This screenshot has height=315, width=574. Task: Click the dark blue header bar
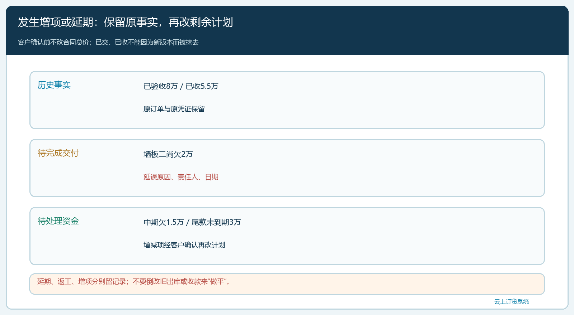[x=287, y=30]
